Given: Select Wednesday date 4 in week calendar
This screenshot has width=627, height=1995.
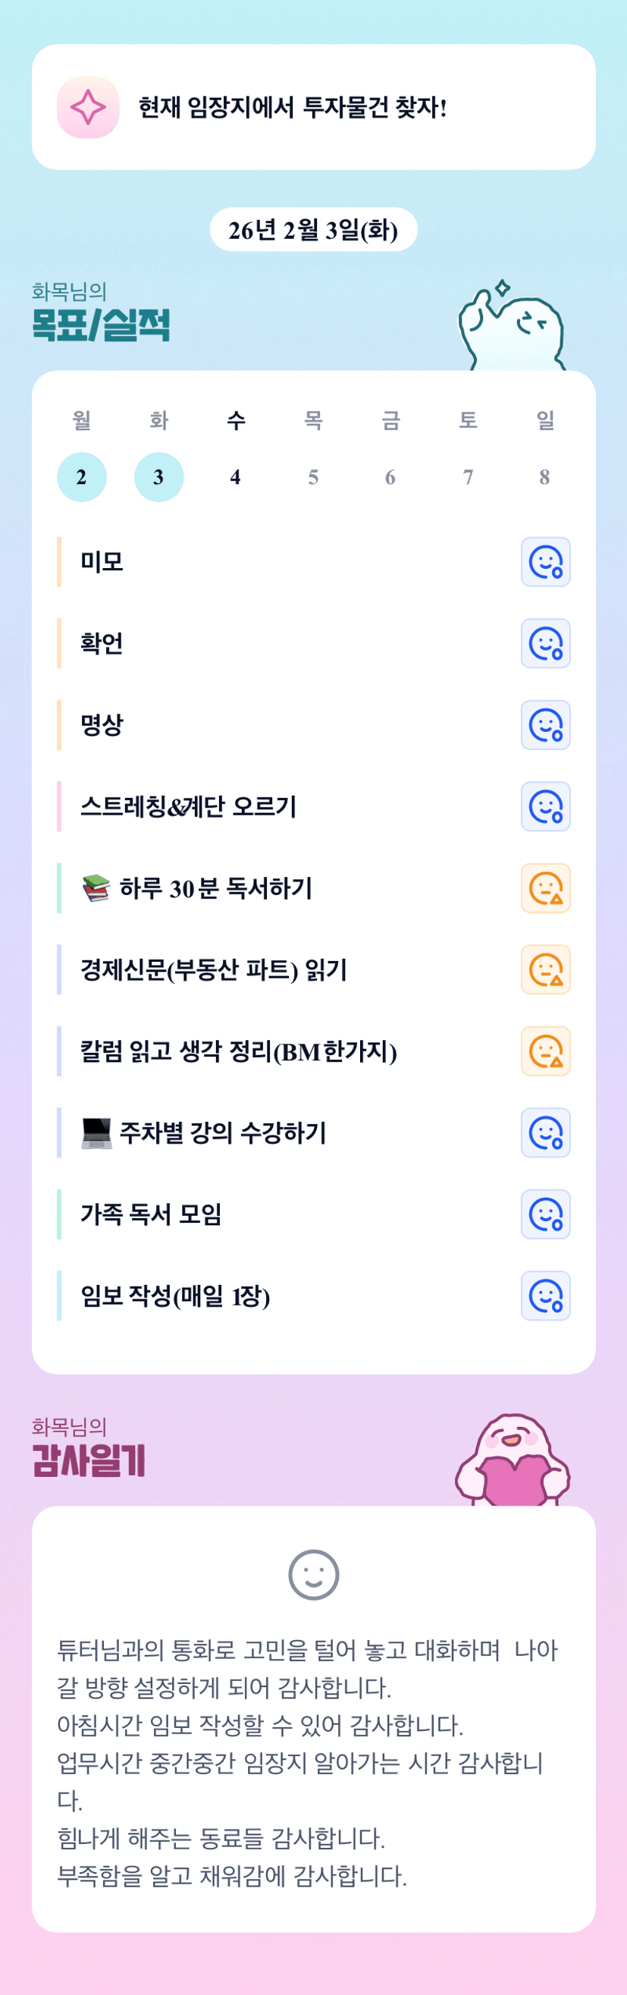Looking at the screenshot, I should pos(235,477).
